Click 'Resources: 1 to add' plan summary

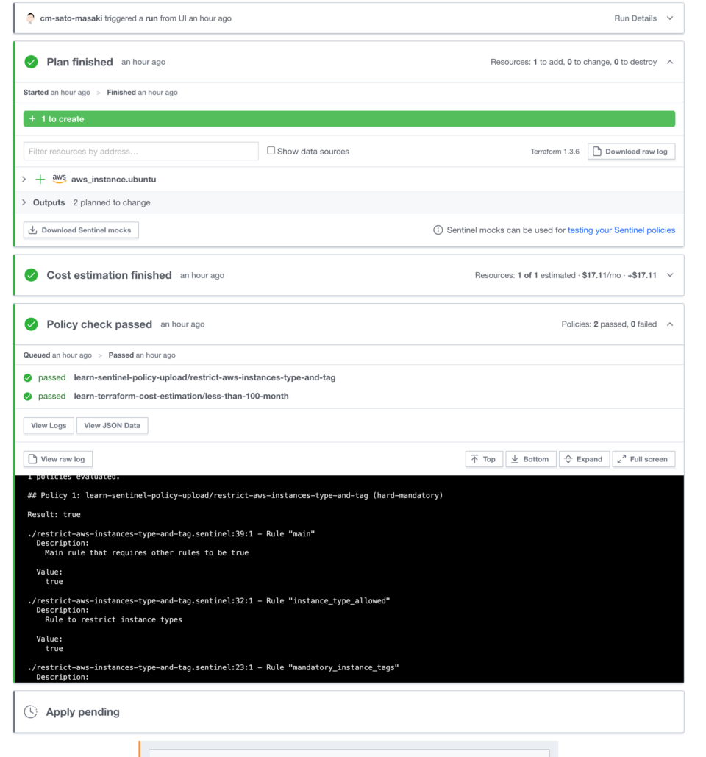point(574,62)
